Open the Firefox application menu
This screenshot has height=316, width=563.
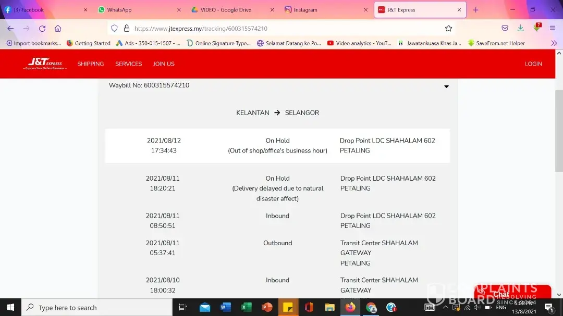[553, 29]
